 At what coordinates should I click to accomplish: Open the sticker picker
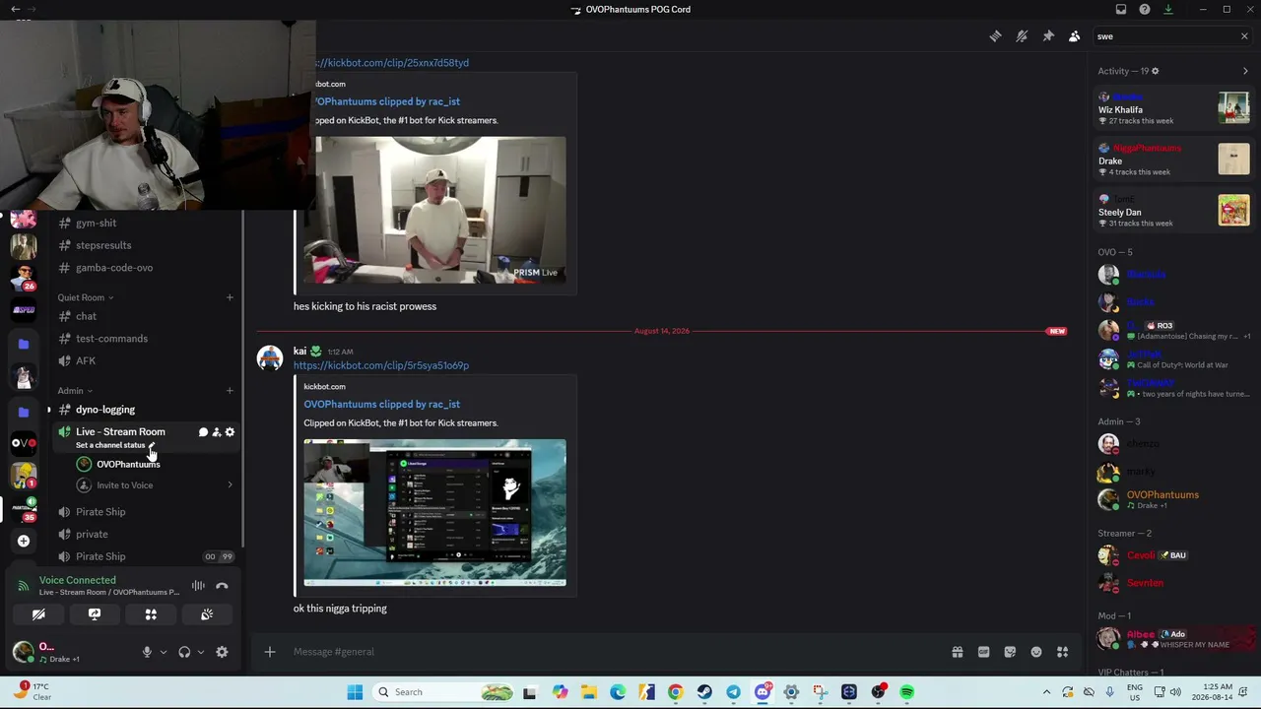[1010, 652]
